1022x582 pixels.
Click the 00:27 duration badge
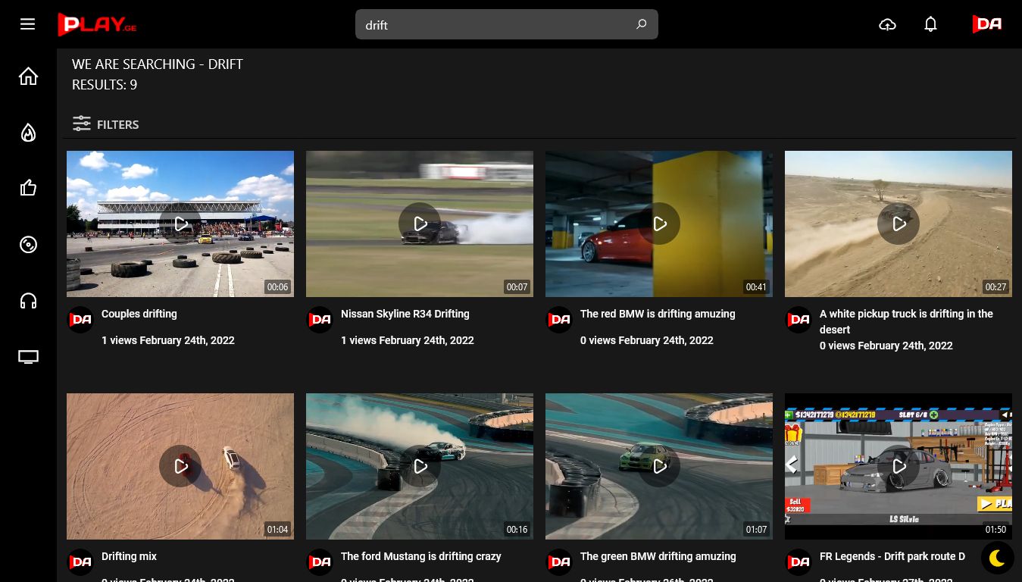click(995, 287)
